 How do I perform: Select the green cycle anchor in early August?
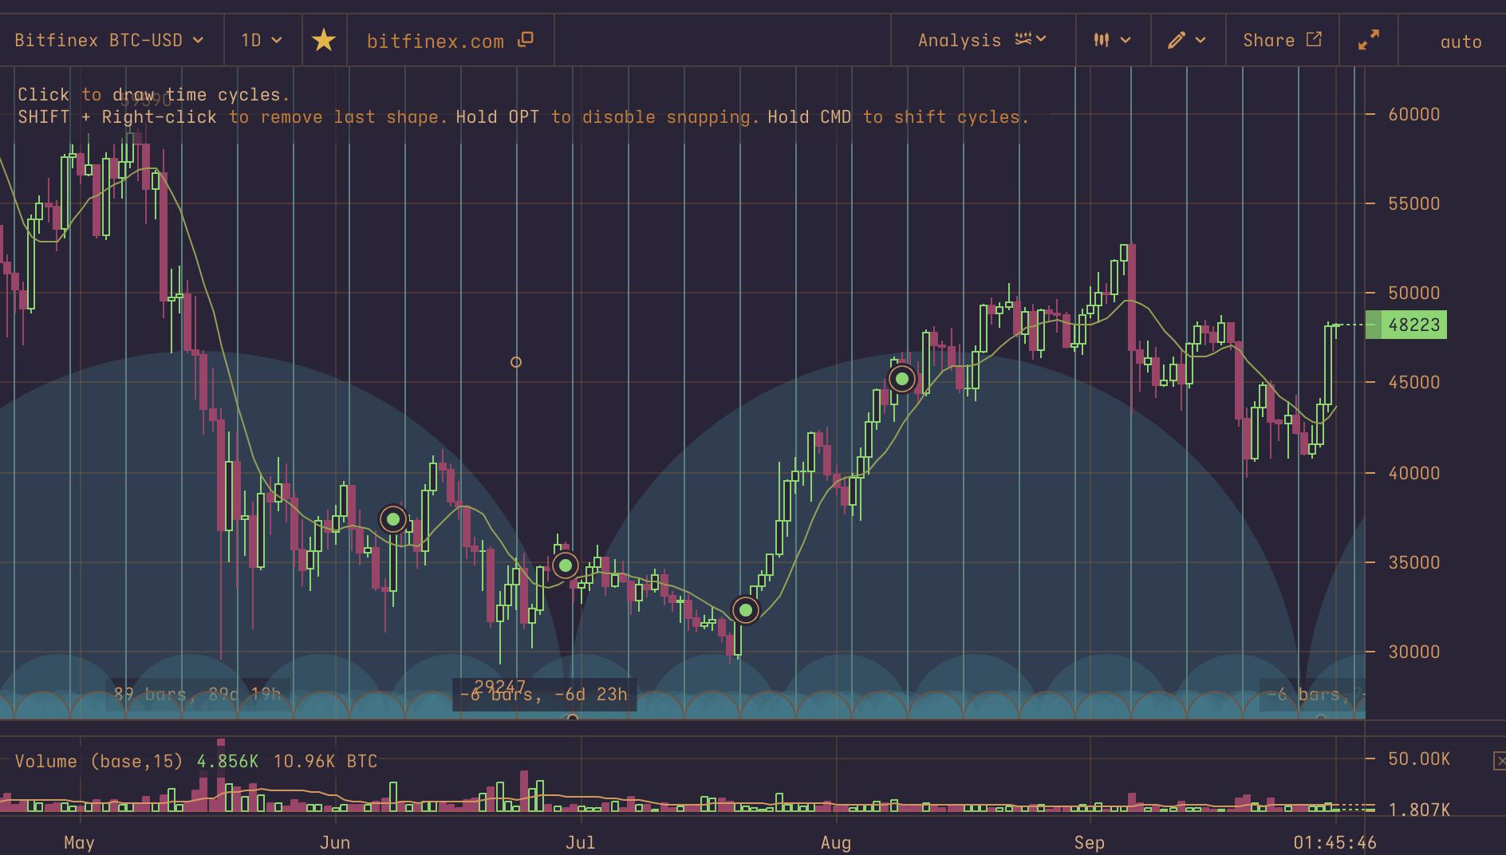point(902,379)
